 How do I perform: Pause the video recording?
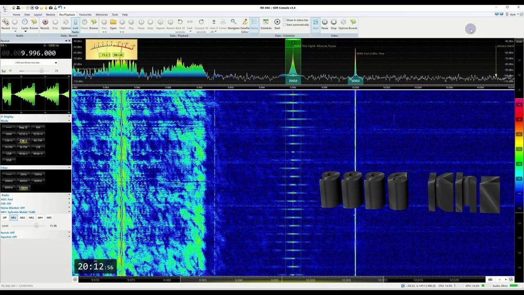tap(325, 23)
